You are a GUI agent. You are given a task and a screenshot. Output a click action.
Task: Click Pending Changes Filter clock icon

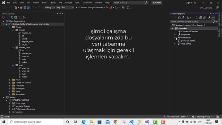coord(188,18)
